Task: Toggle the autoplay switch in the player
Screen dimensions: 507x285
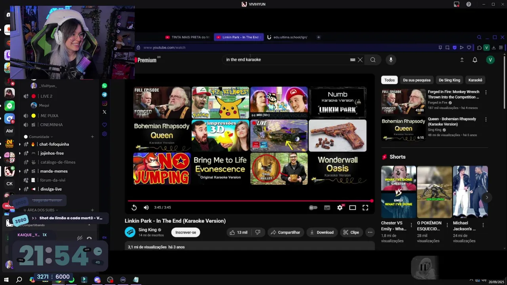Action: [x=313, y=207]
